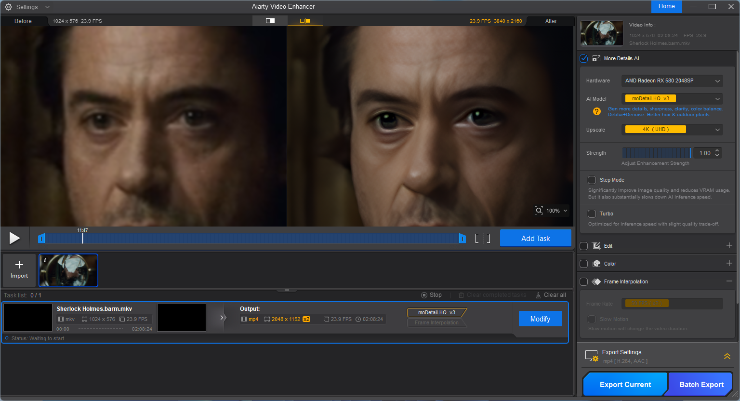Go to the Home tab

666,6
